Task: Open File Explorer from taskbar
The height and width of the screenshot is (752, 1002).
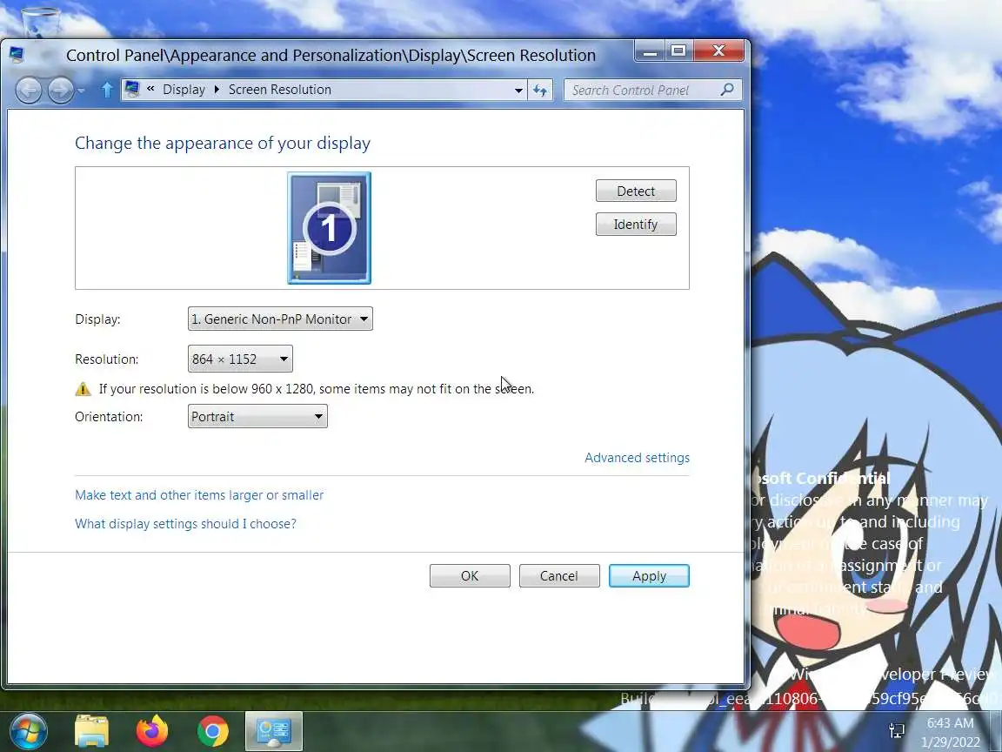Action: click(91, 731)
